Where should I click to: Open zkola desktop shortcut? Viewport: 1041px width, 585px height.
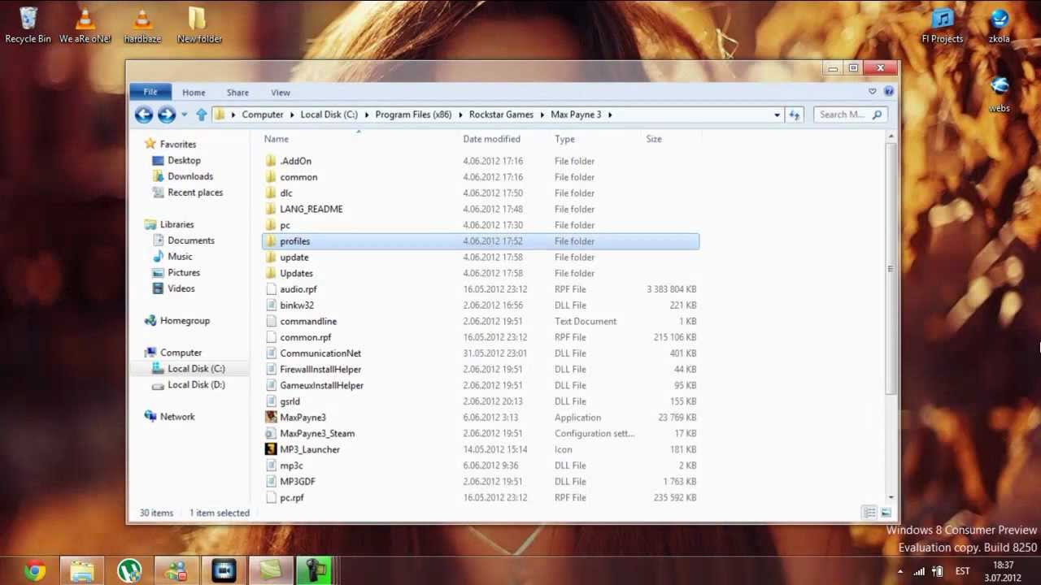click(x=1000, y=24)
